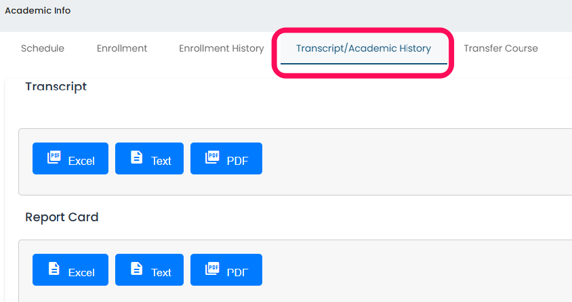Click the document icon on Report Card Text button
Viewport: 572px width, 302px height.
coord(136,269)
